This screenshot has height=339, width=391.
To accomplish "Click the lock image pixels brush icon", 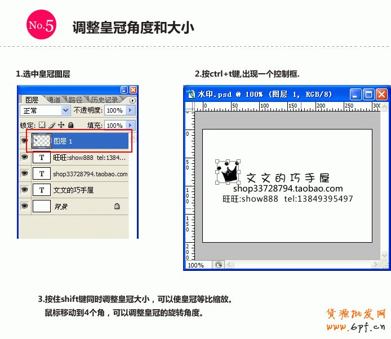I will click(x=52, y=125).
